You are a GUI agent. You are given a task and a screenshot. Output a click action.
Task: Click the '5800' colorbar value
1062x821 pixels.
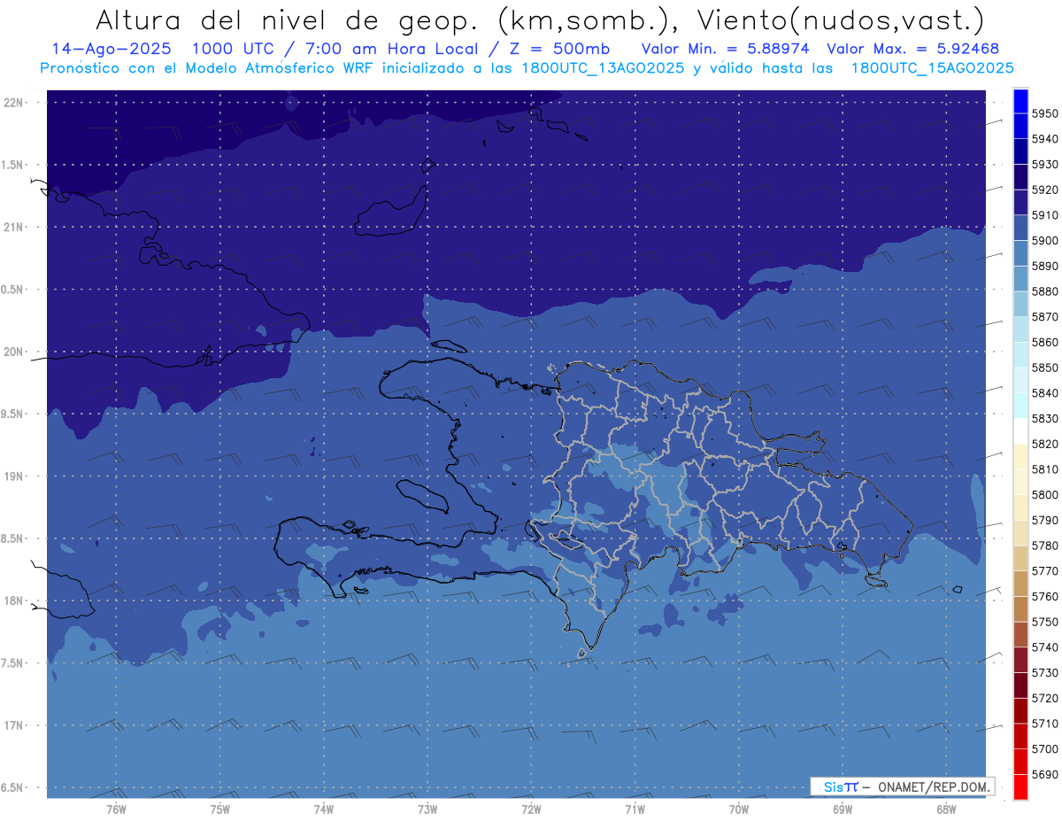(x=1044, y=495)
